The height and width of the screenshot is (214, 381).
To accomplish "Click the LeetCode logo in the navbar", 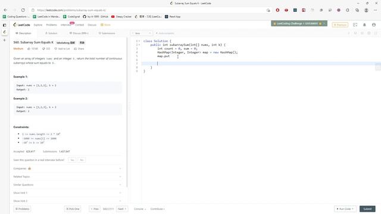I will tap(21, 25).
